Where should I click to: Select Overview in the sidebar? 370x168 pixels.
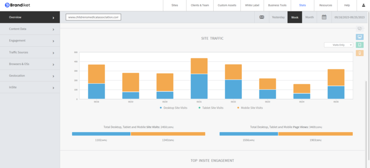30,17
